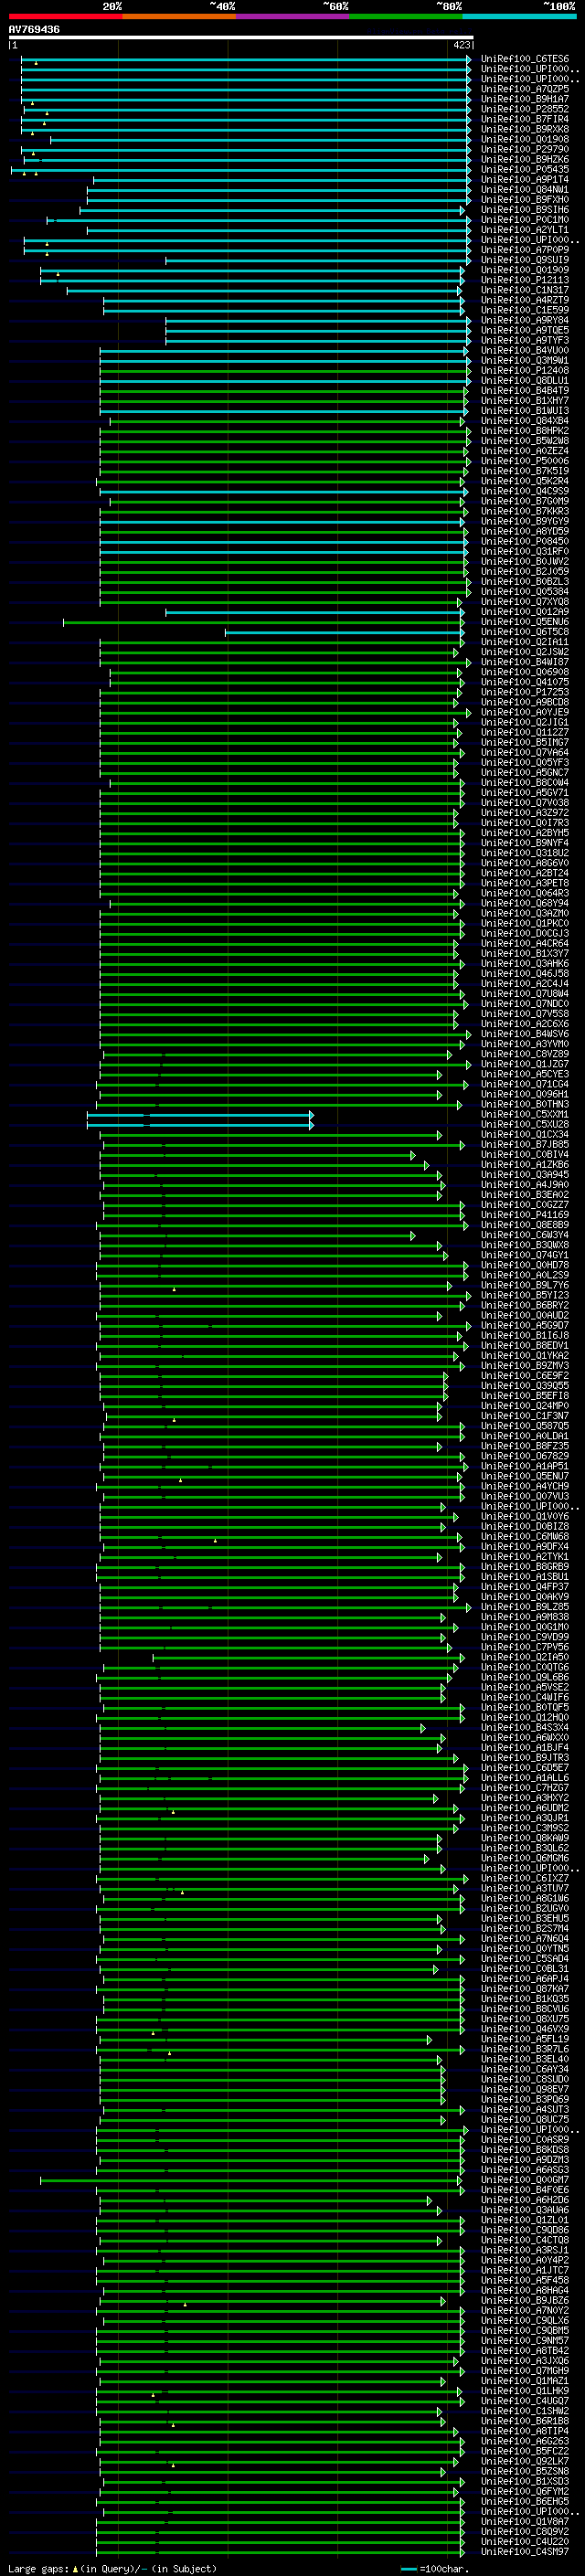
Task: Open hit UniRef100_B7FIR4
Action: point(525,119)
